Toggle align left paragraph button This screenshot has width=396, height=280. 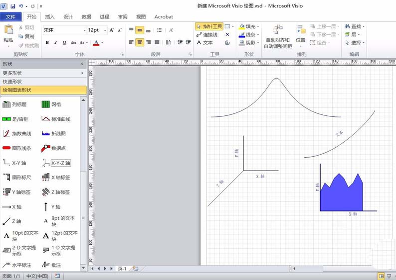[x=131, y=42]
